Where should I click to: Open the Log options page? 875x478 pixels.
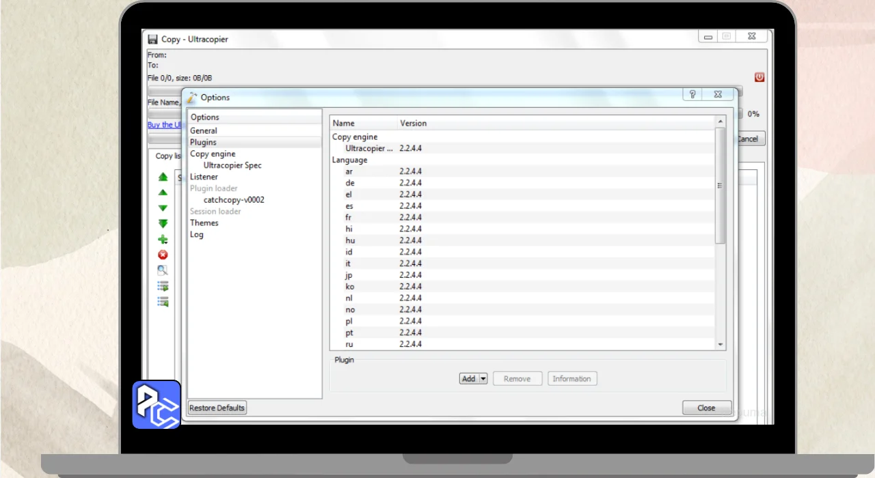[197, 234]
